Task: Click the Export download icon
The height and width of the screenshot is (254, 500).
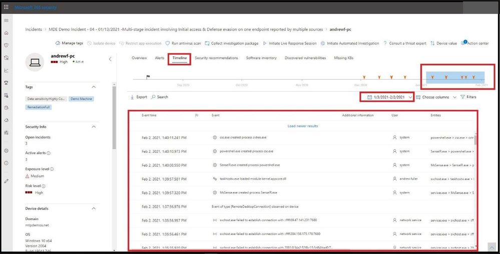Action: 132,97
